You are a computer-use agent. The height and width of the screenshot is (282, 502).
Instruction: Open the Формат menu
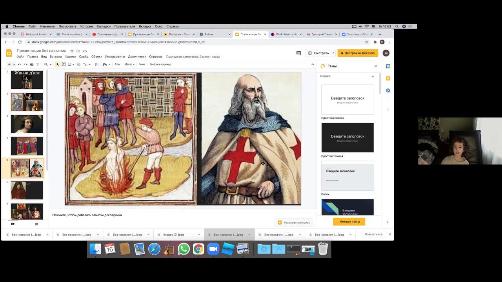tap(71, 56)
